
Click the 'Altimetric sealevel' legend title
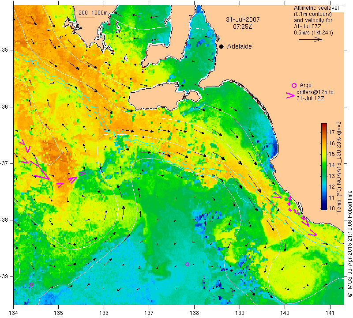pyautogui.click(x=316, y=8)
